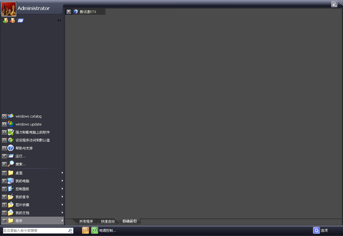Click the remove-folder icon with red minus
Image resolution: width=343 pixels, height=236 pixels.
pyautogui.click(x=13, y=20)
